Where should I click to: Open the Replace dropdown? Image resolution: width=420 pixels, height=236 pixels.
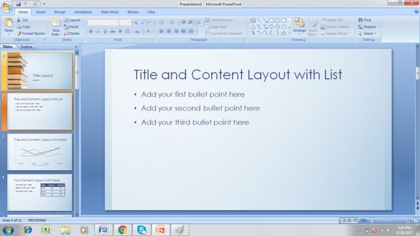click(369, 27)
